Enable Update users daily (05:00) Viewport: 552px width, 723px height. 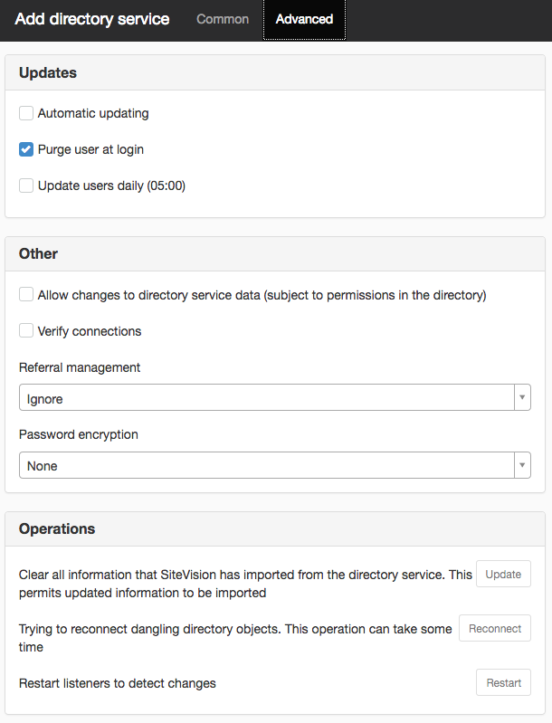(x=26, y=186)
